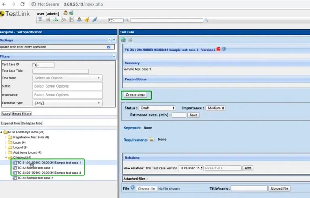Open the green hierarchy tree toolbar icon
Viewport: 310px width, 198px height.
(x=56, y=20)
